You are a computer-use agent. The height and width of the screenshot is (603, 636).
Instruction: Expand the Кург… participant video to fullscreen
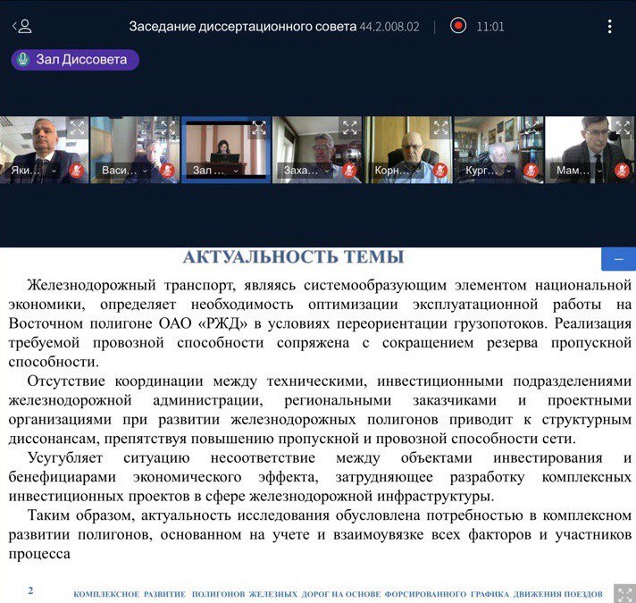[x=532, y=128]
